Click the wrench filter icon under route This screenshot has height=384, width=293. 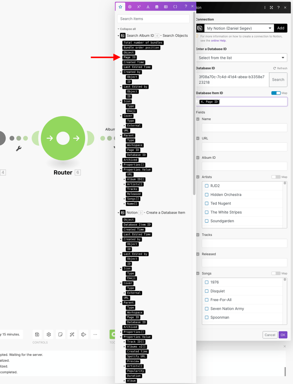coord(19,148)
